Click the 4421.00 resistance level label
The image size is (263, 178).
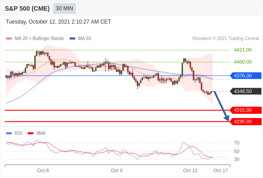pos(243,50)
